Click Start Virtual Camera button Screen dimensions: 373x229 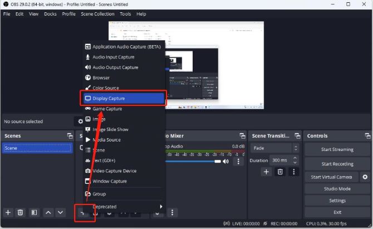(x=331, y=177)
